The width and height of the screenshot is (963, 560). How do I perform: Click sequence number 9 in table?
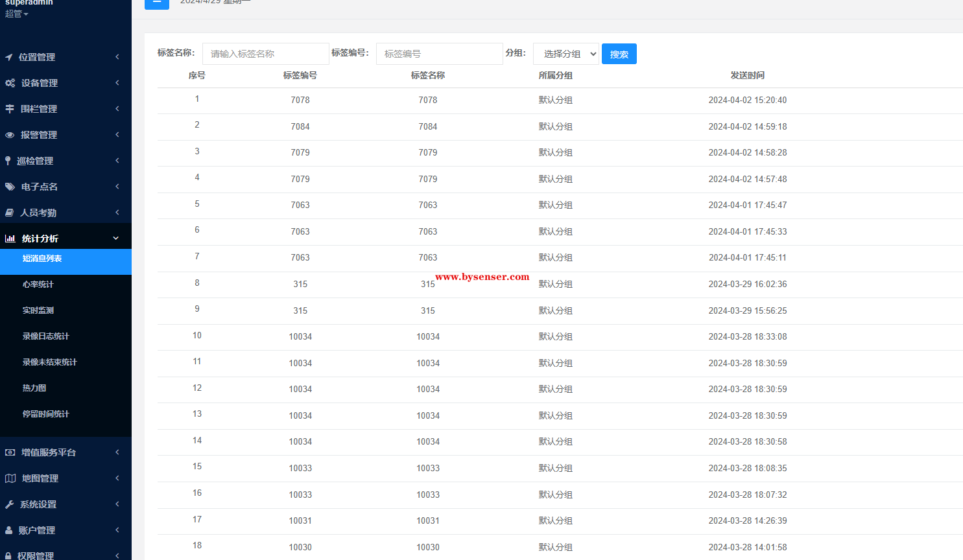(197, 309)
